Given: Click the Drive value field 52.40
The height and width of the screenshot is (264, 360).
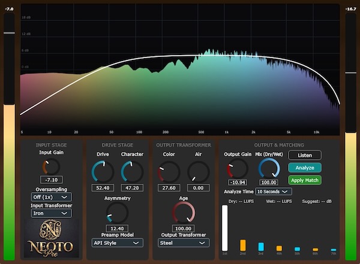Looking at the screenshot, I should (103, 188).
